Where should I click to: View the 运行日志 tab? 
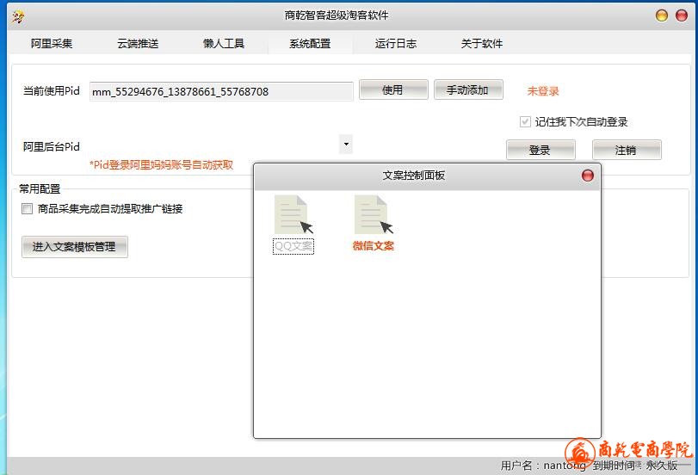tap(396, 44)
